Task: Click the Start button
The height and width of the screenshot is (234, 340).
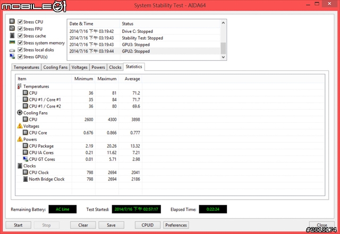Action: coord(18,225)
